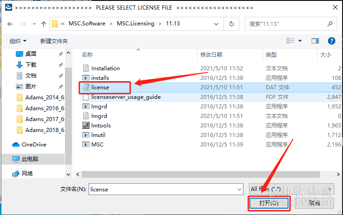343x215 pixels.
Task: Click the license file icon
Action: coord(86,87)
